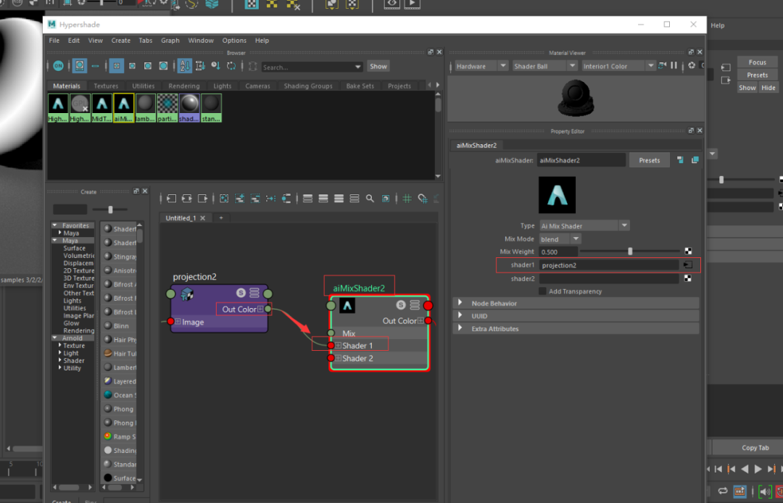Switch to the Shading Groups tab
The height and width of the screenshot is (503, 783).
tap(308, 86)
